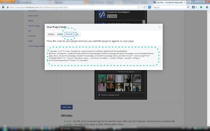Open Web sidebar link

tap(30, 41)
